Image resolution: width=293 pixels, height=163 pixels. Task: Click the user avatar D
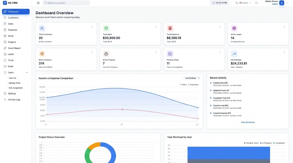pyautogui.click(x=282, y=3)
